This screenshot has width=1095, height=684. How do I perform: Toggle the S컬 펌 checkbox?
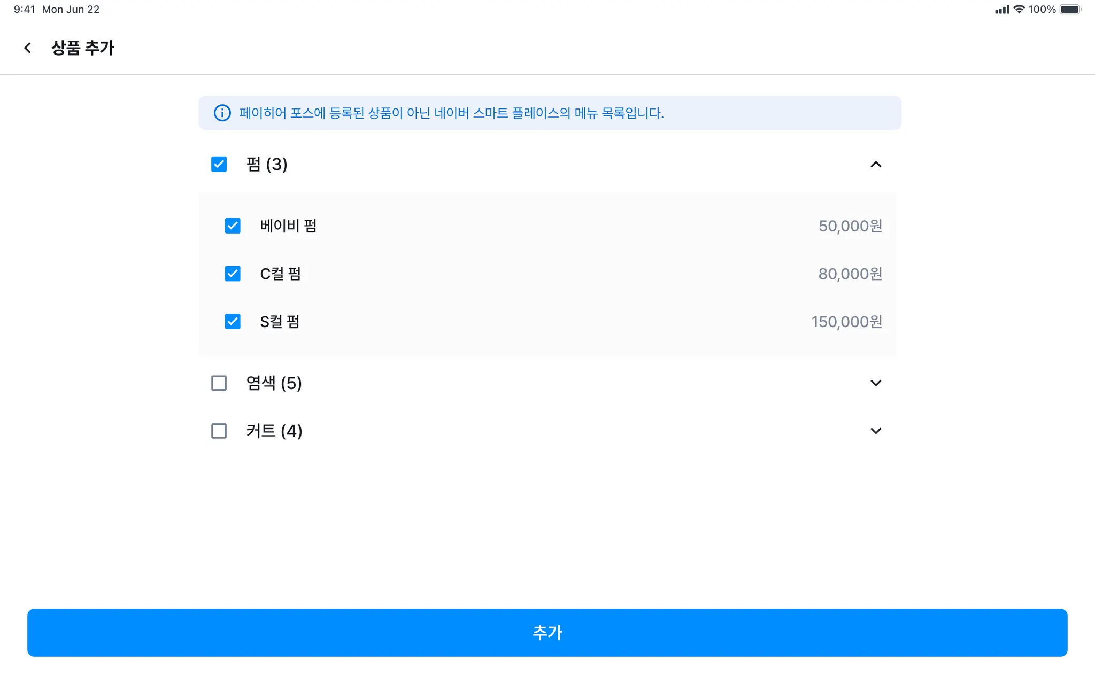233,322
